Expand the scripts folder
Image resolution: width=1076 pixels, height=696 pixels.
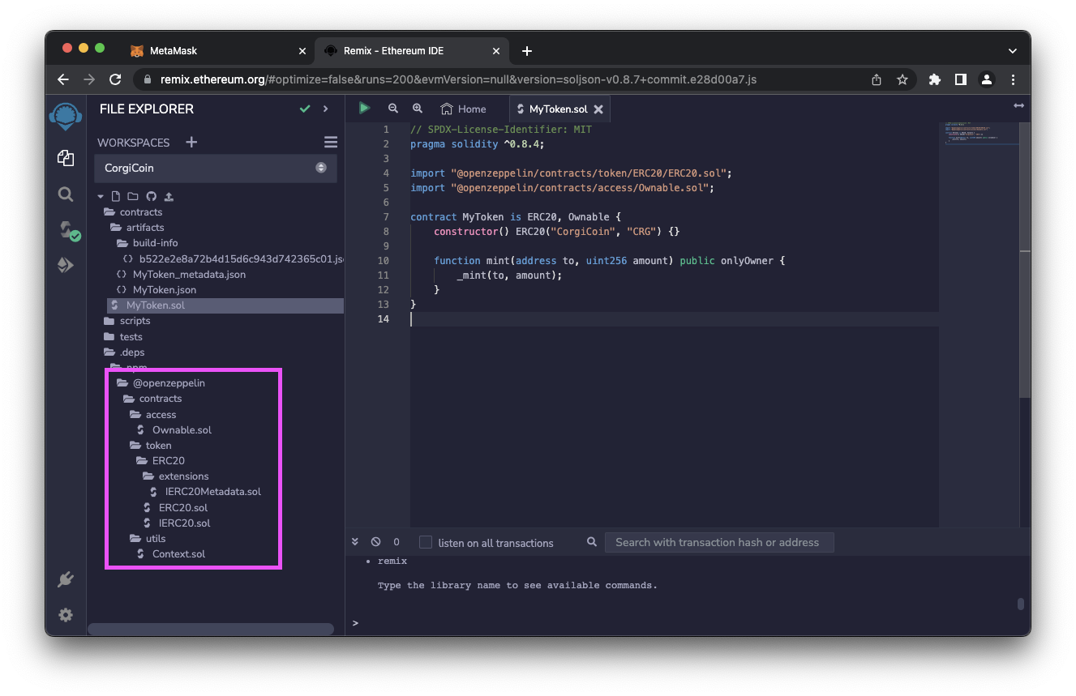pyautogui.click(x=135, y=321)
